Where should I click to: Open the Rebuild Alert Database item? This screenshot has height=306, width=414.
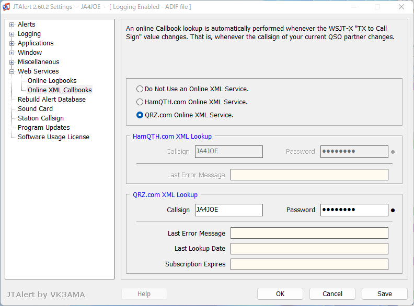pyautogui.click(x=52, y=99)
